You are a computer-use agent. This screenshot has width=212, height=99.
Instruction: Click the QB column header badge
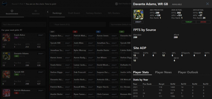point(75,32)
